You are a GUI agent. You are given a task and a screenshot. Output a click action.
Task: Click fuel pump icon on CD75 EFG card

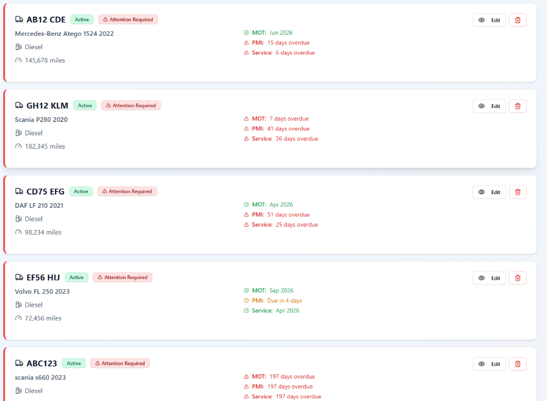tap(19, 219)
